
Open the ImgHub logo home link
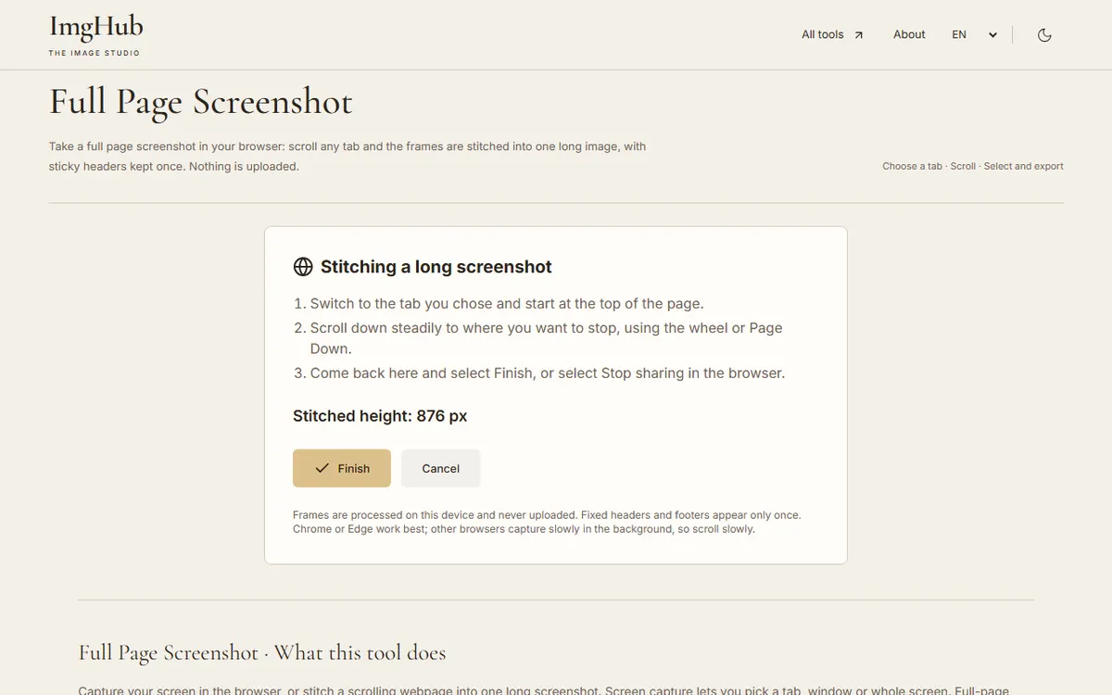95,35
